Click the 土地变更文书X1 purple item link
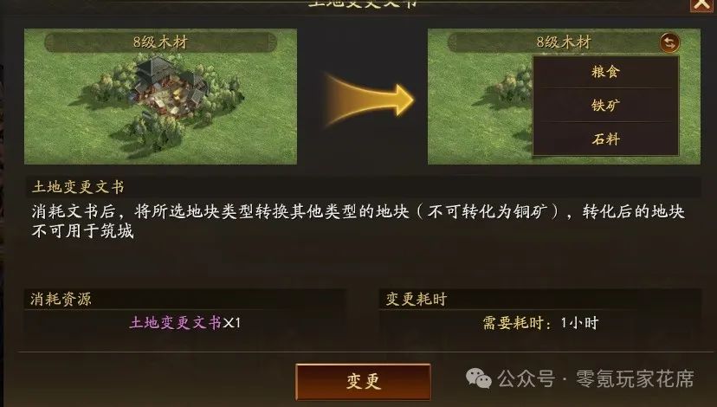 pos(185,323)
